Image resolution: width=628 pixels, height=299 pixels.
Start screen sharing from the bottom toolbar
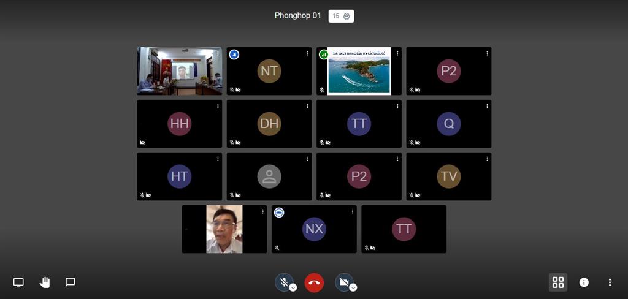18,282
